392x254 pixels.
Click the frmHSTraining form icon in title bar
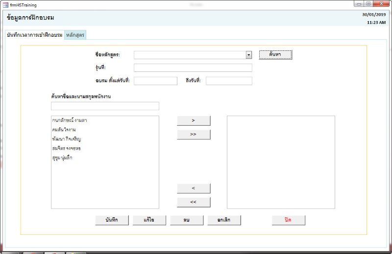click(5, 4)
